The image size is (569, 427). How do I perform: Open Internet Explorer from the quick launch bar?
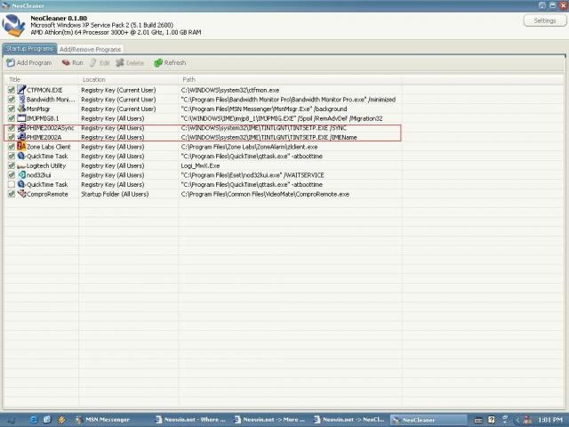click(33, 420)
